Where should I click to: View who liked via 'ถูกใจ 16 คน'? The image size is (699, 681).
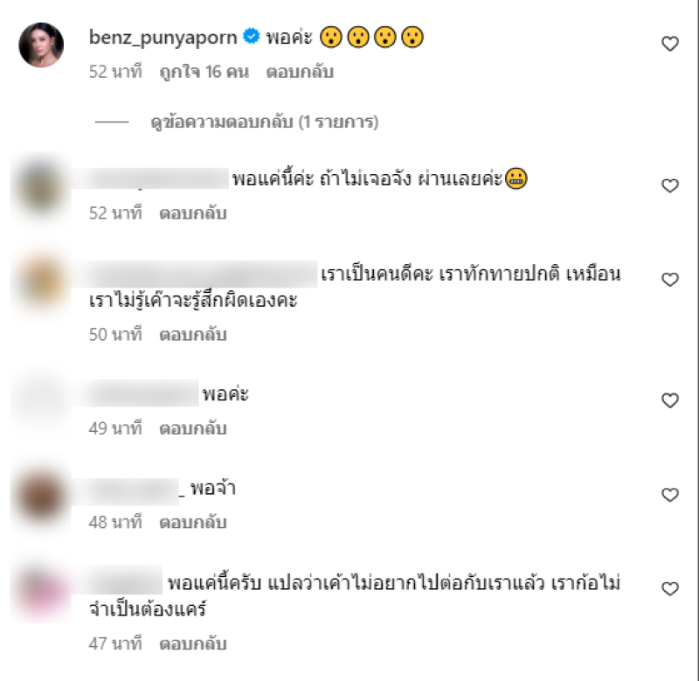coord(204,72)
